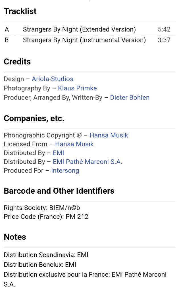Open the Ariola-Studios design credit link
The width and height of the screenshot is (179, 292).
click(52, 79)
